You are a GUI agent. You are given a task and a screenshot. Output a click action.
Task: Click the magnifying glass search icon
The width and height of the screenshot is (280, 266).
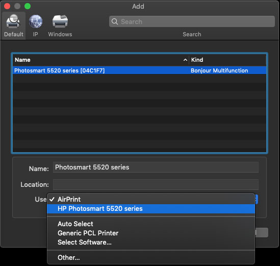click(x=115, y=21)
